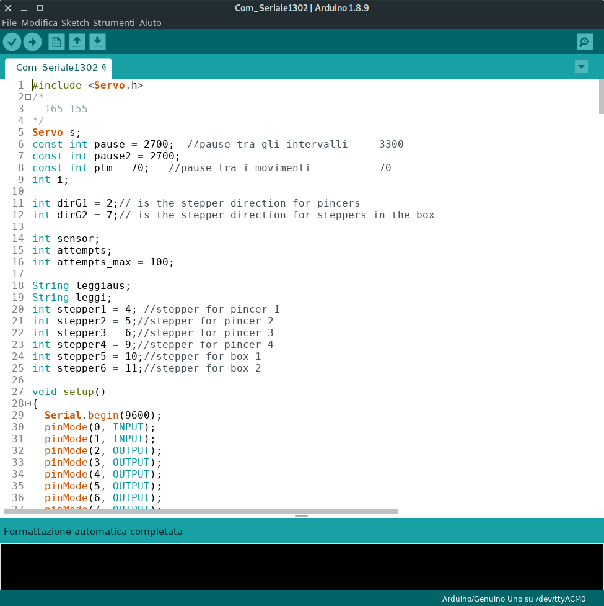Open the Strumenti menu
The width and height of the screenshot is (604, 606).
[x=113, y=23]
